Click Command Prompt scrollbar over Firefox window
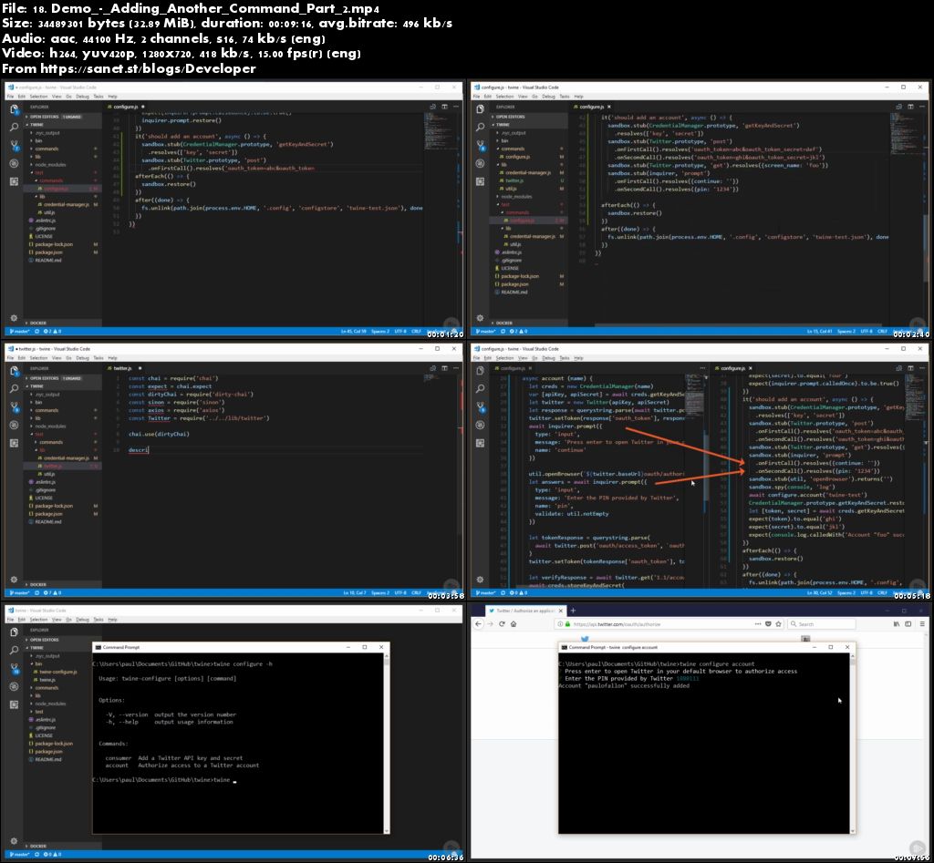Screen dimensions: 934x863 tap(853, 744)
